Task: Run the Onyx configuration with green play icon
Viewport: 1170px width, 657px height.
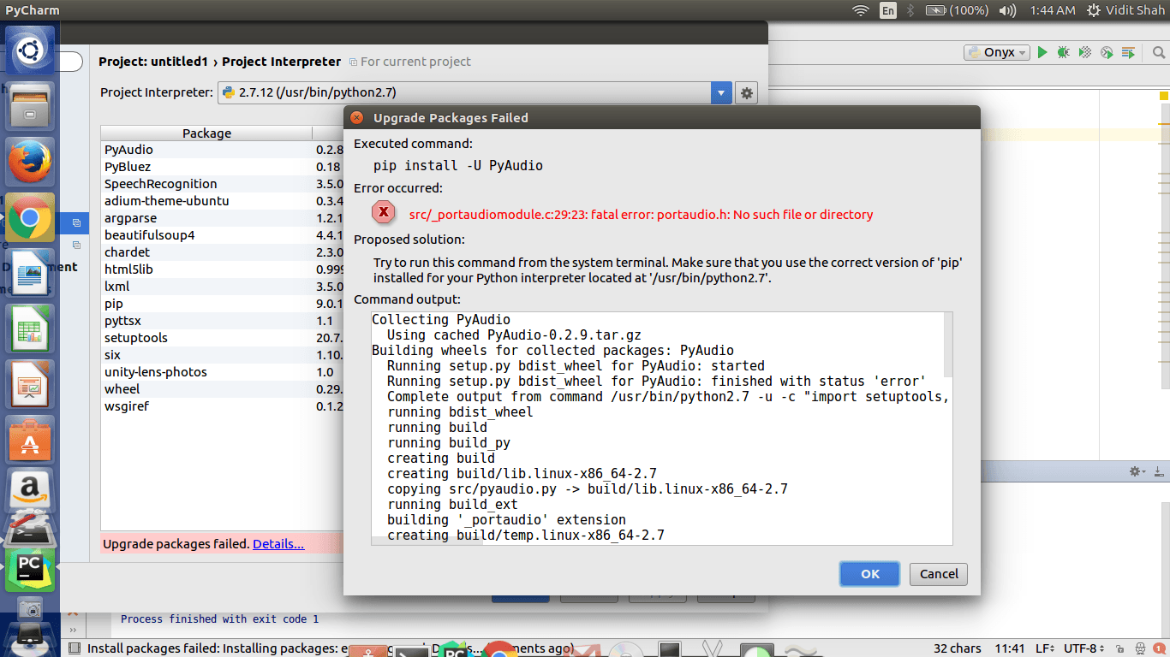Action: (1042, 52)
